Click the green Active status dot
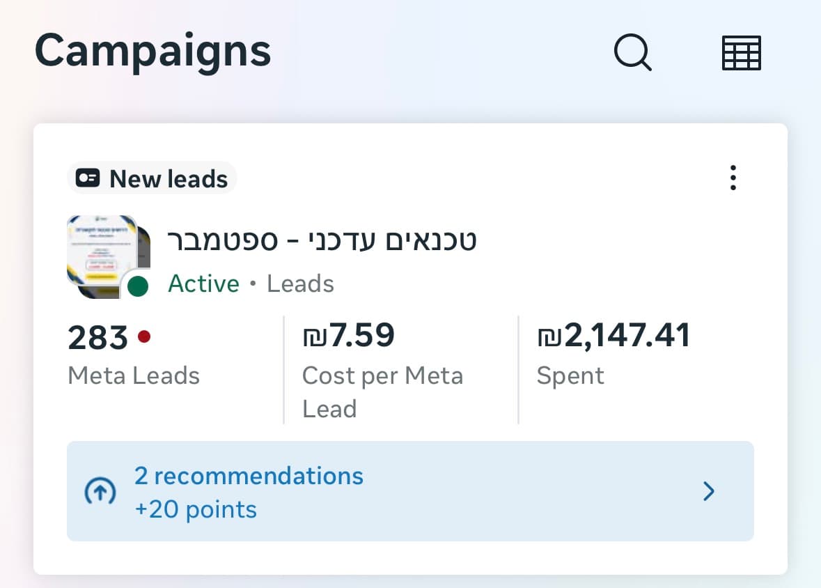 pyautogui.click(x=137, y=284)
